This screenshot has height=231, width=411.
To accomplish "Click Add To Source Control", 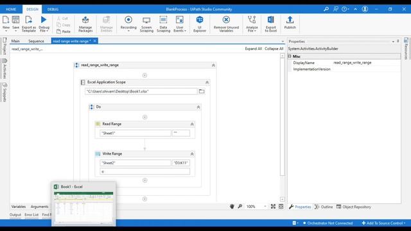I will tap(383, 223).
